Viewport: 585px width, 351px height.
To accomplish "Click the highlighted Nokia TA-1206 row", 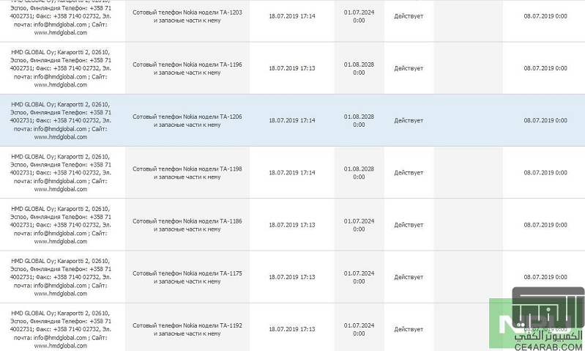I will coord(293,120).
